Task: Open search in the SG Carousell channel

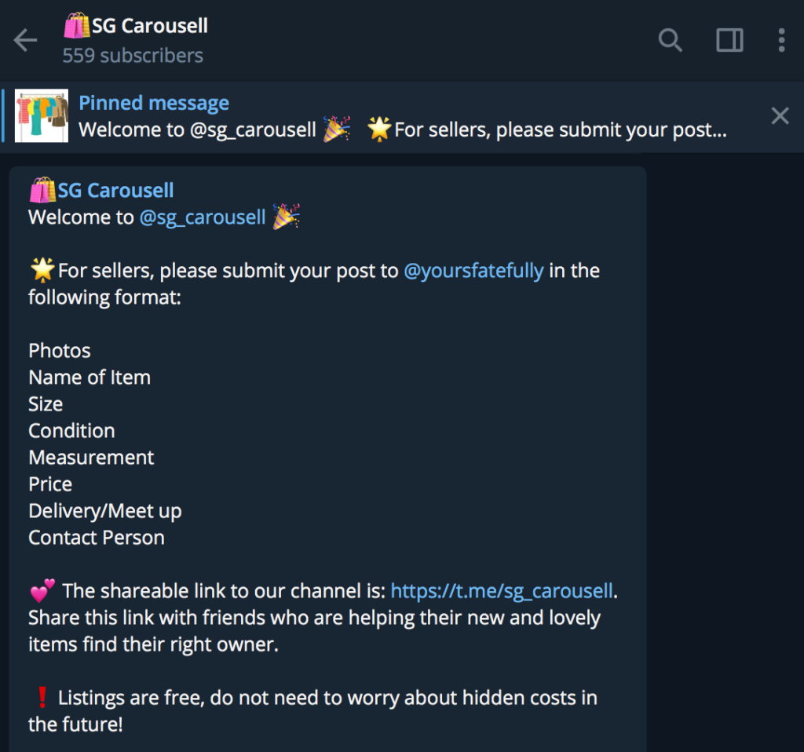Action: click(x=670, y=40)
